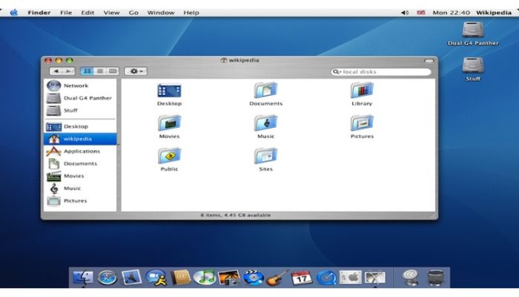This screenshot has height=297, width=519.
Task: Open Mail from the Dock
Action: (x=131, y=278)
